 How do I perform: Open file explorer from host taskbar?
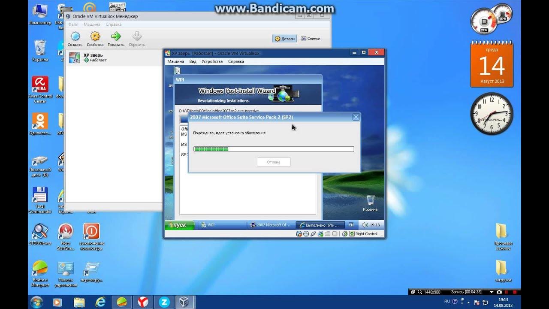pyautogui.click(x=79, y=302)
